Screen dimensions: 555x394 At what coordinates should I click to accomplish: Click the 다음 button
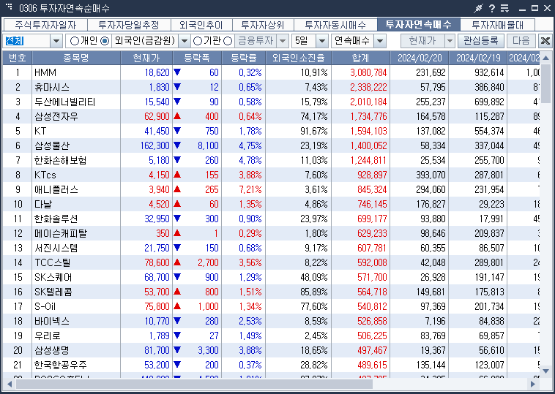coord(521,41)
